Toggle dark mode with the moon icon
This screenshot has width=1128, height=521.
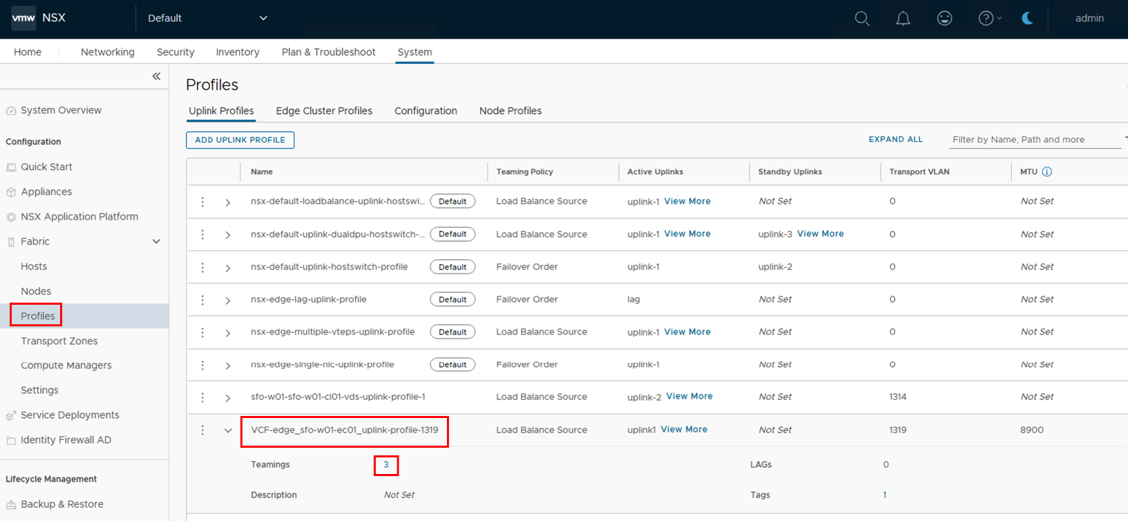point(1027,19)
